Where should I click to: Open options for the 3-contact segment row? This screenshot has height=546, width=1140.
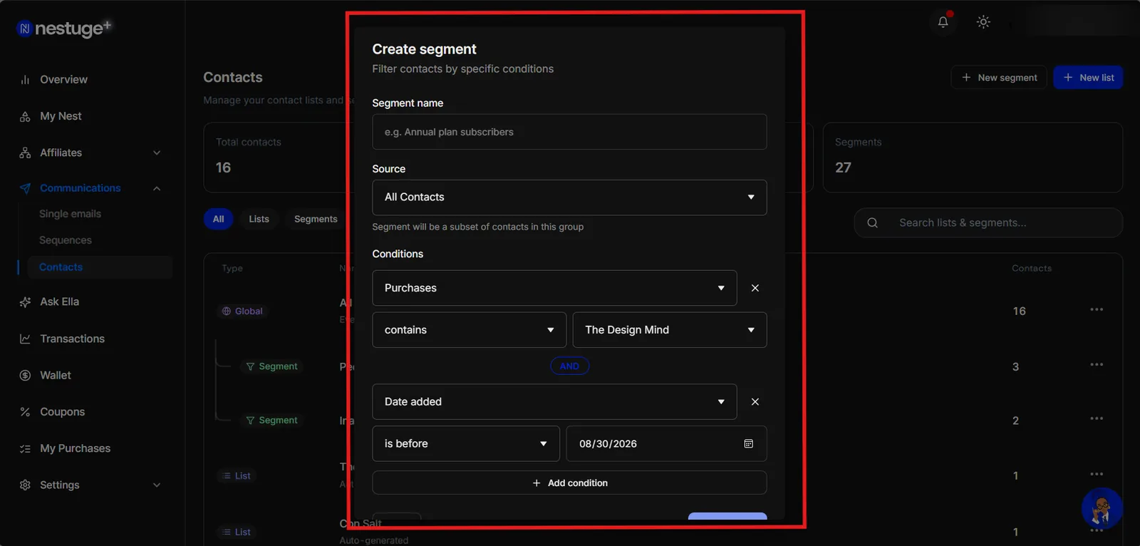coord(1096,365)
